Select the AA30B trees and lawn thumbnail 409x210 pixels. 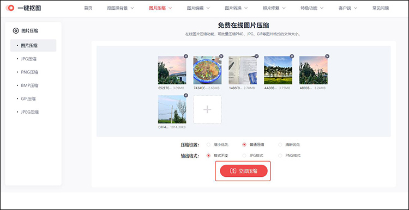(x=278, y=70)
